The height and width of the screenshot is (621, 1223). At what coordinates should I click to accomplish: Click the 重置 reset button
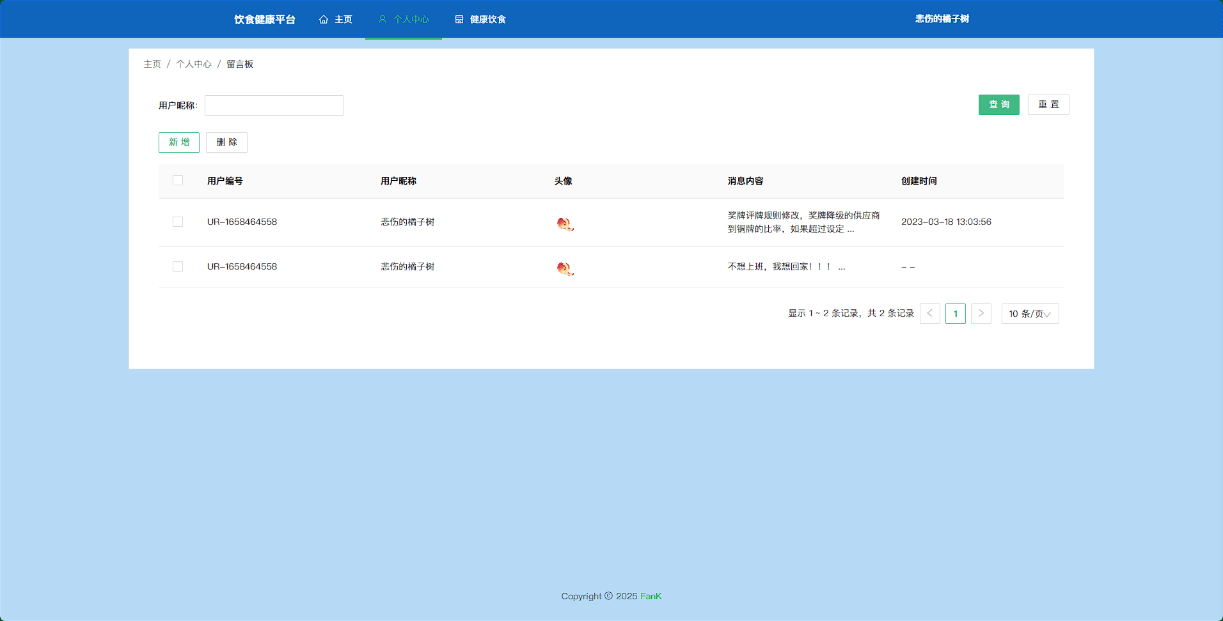1048,105
